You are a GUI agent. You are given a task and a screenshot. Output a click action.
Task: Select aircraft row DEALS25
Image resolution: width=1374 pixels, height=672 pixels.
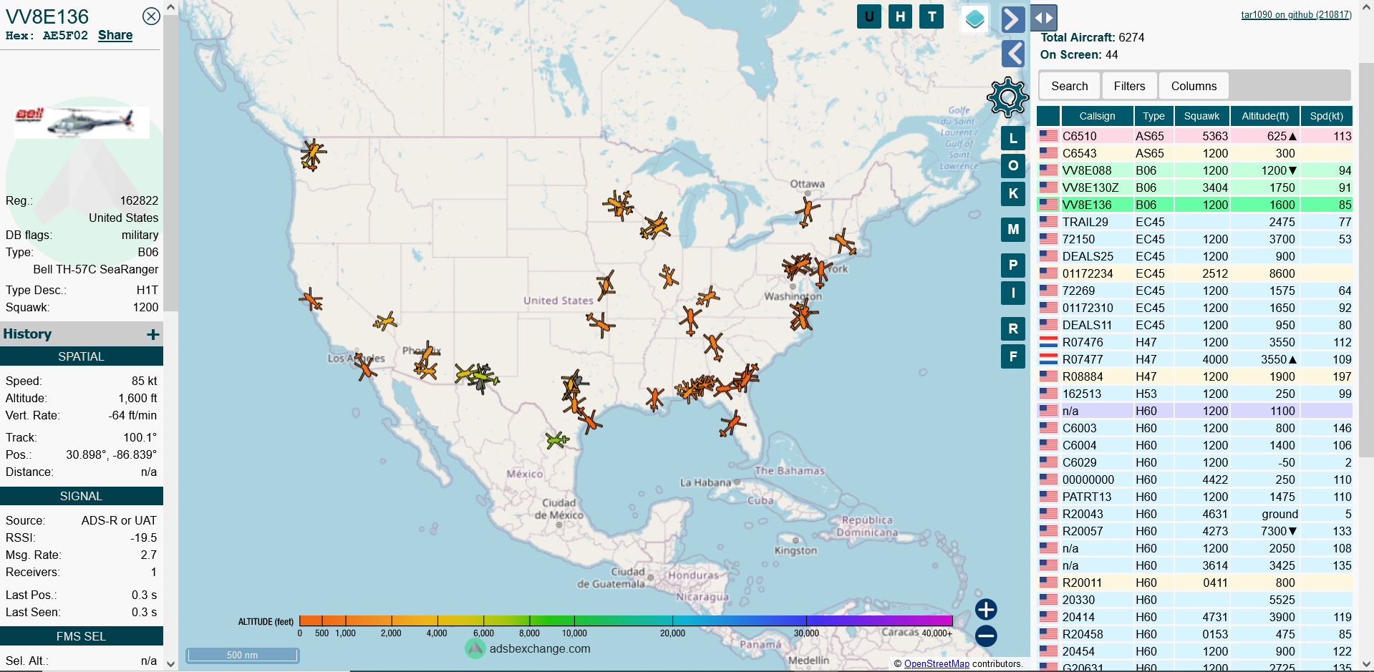[x=1194, y=256]
